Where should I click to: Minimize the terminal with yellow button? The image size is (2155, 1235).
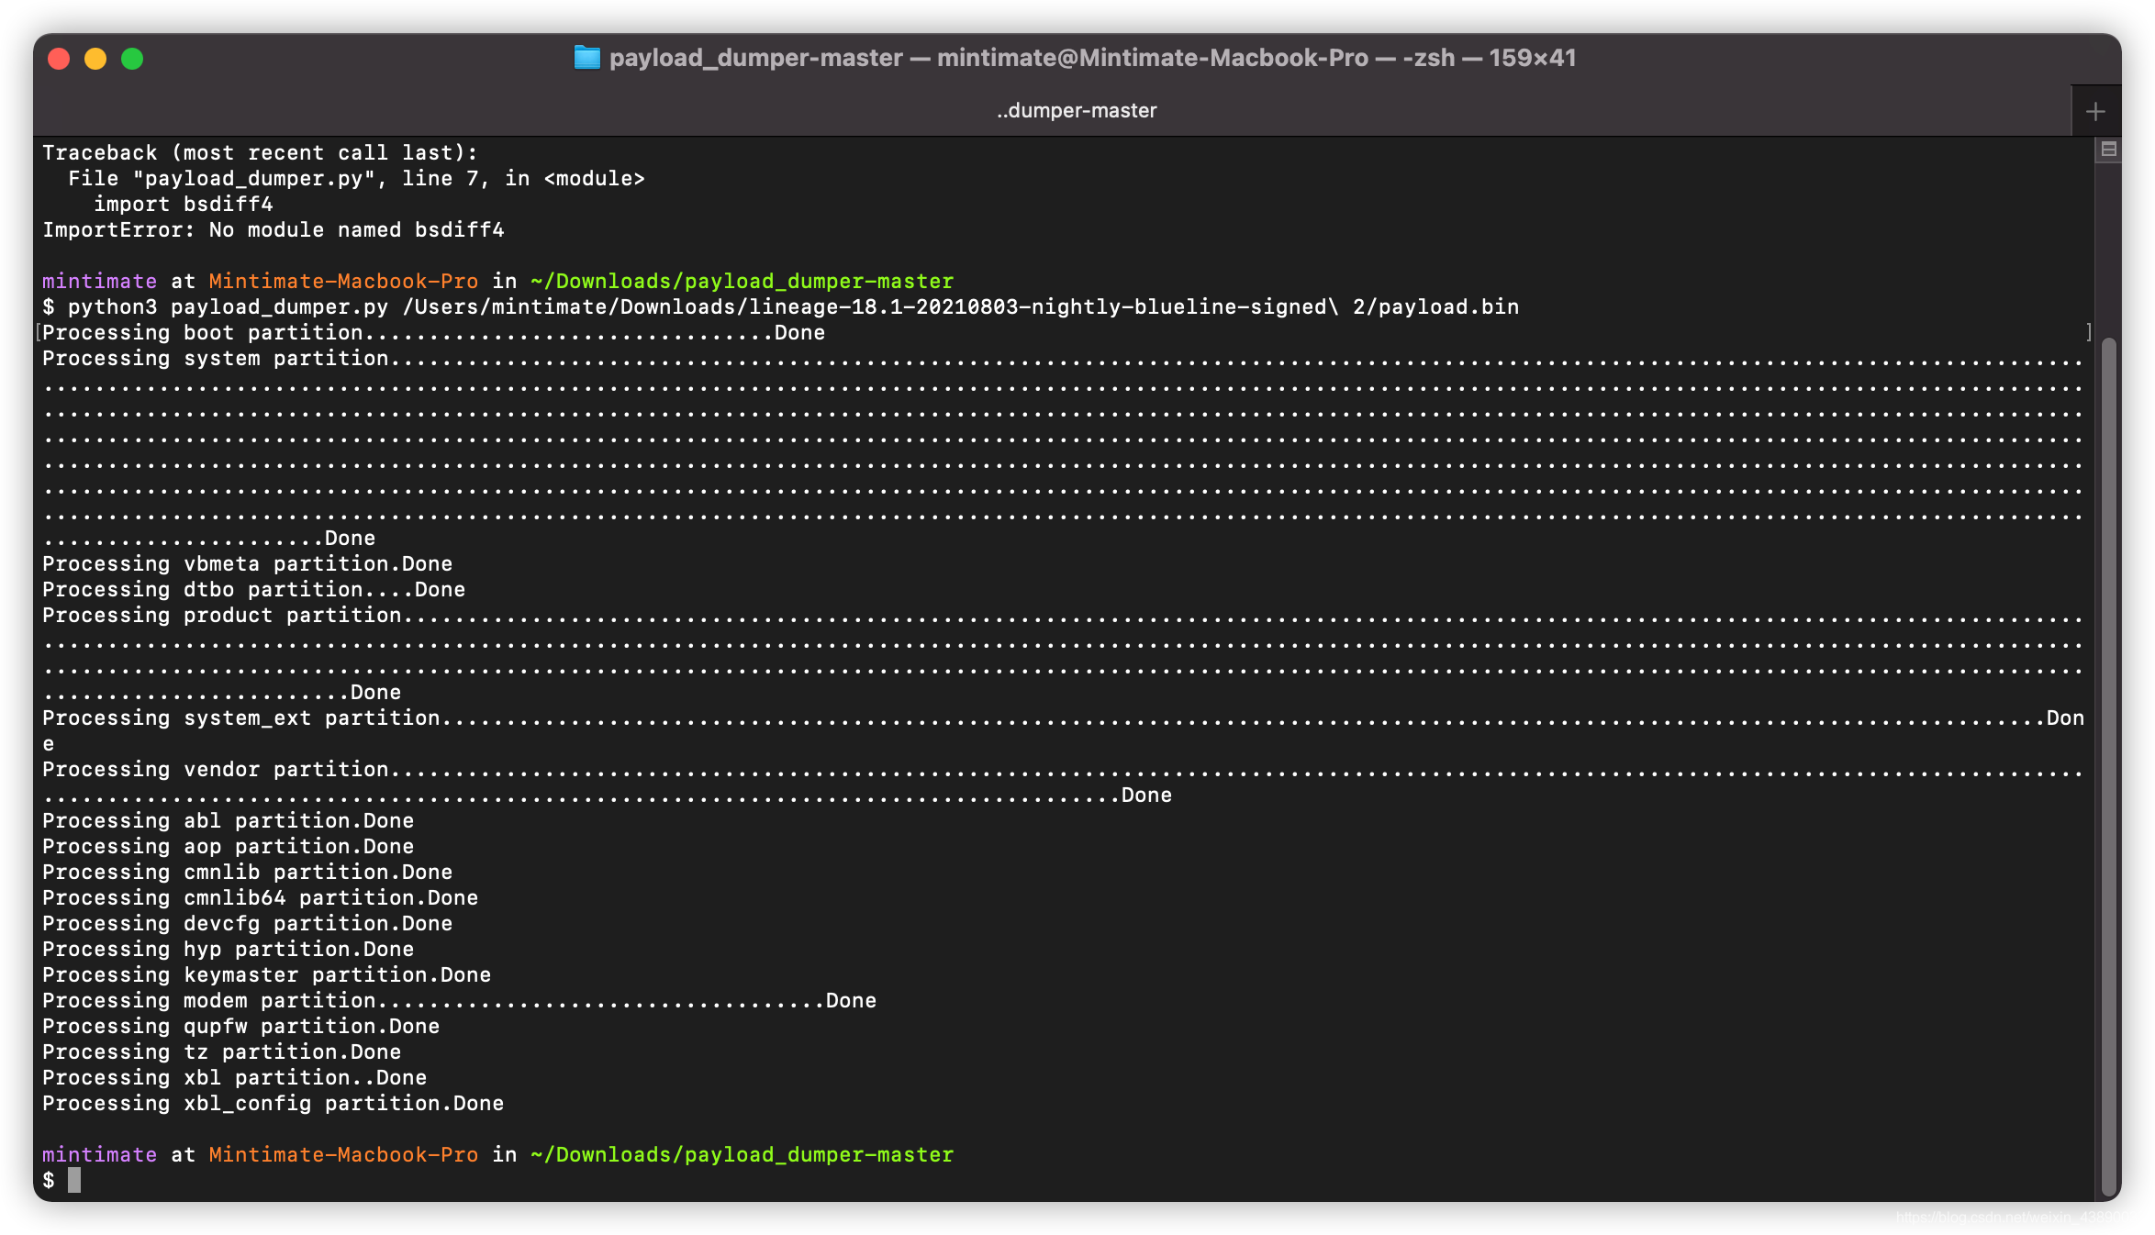[95, 59]
